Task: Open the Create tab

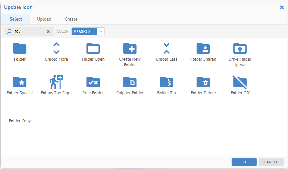Action: [x=71, y=19]
